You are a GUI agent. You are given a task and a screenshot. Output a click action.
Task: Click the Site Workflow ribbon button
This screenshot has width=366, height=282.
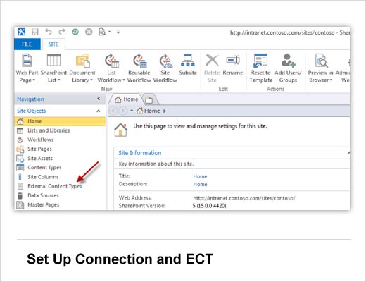(165, 68)
